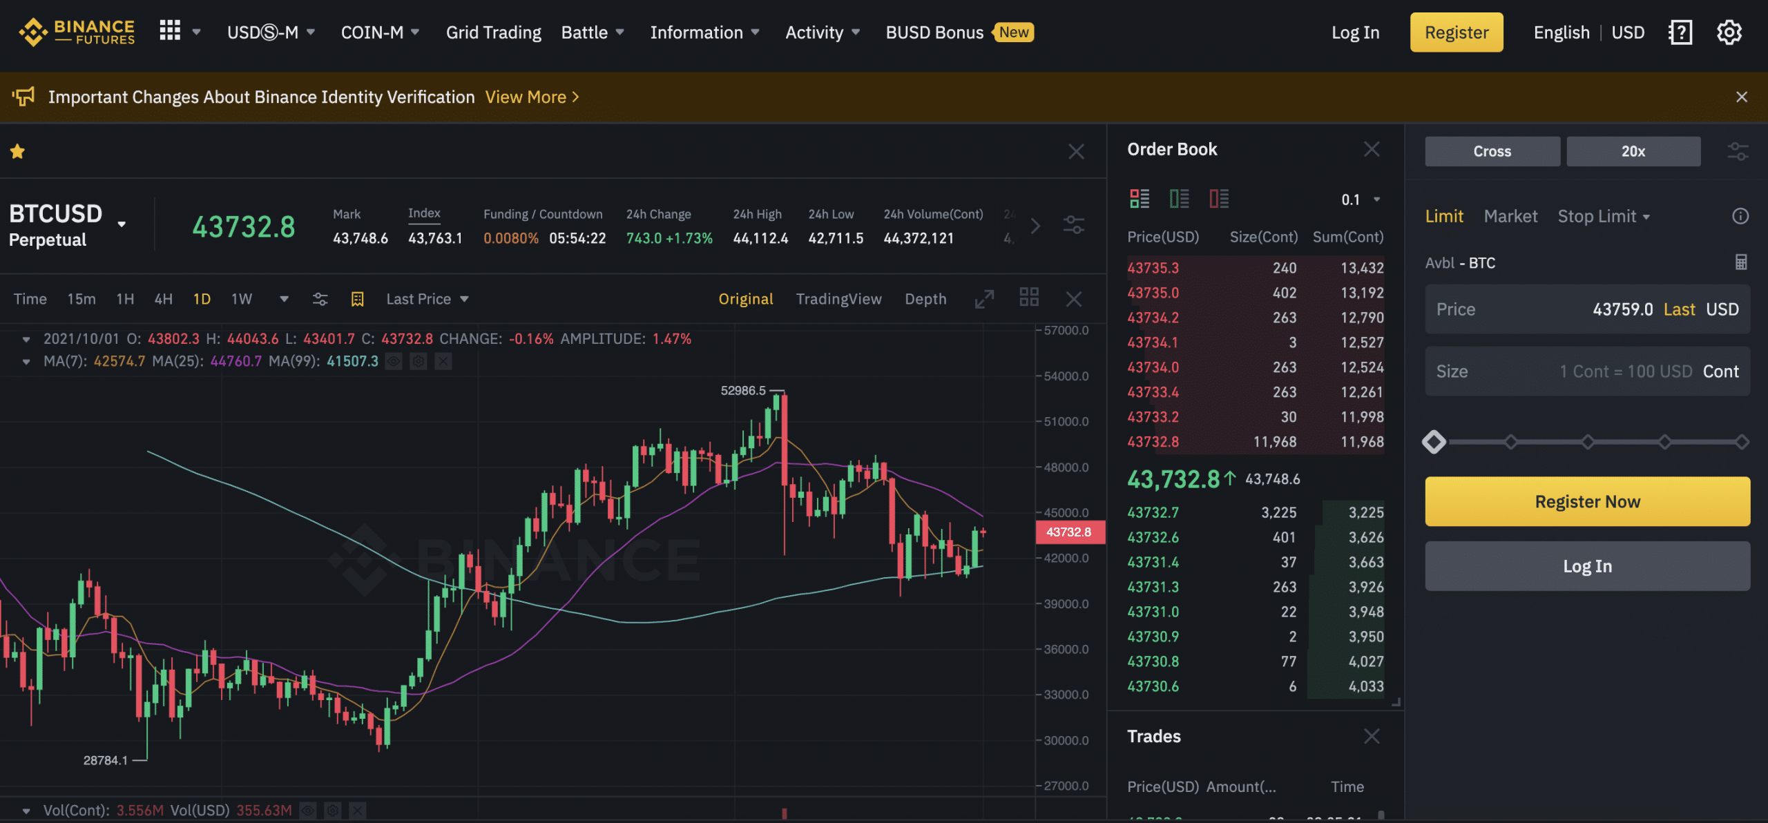Collapse the Vol(Cont) legend row
Viewport: 1768px width, 823px height.
pyautogui.click(x=26, y=811)
